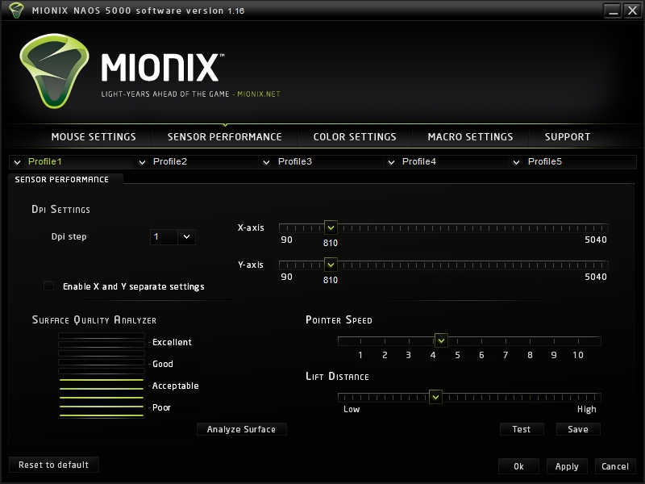Select the Profile5 label
The width and height of the screenshot is (645, 484).
point(545,161)
